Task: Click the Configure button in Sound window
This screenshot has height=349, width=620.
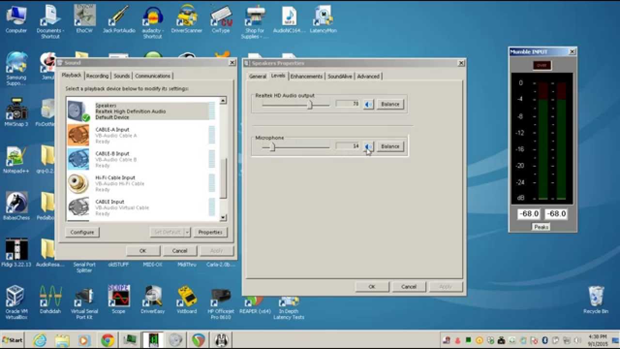Action: point(82,232)
